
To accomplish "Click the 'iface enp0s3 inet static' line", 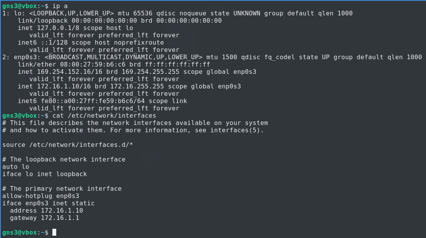I will (49, 203).
